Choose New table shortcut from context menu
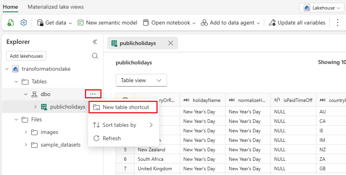 click(123, 107)
